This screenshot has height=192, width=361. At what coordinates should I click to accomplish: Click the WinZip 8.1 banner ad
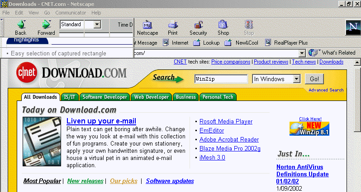click(x=309, y=129)
